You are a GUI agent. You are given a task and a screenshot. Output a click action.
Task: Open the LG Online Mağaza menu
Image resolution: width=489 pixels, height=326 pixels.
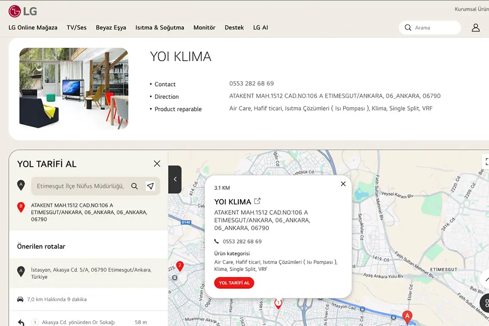(x=33, y=27)
